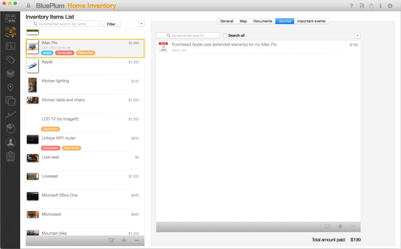Select the inventory items sidebar icon

tap(11, 32)
